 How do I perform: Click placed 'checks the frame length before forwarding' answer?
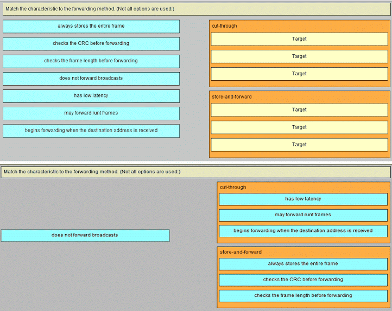pos(303,296)
